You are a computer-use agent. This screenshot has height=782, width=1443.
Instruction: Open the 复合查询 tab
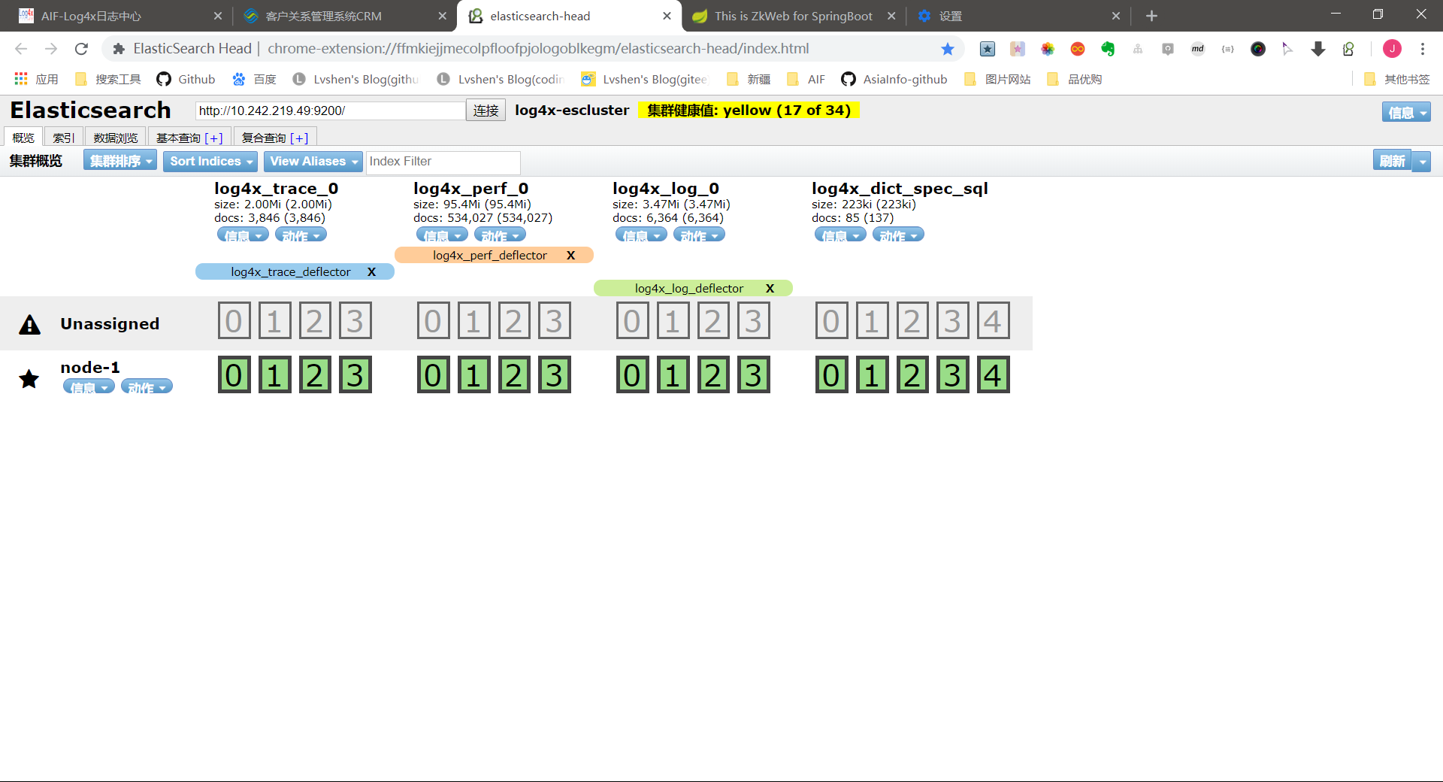coord(275,138)
